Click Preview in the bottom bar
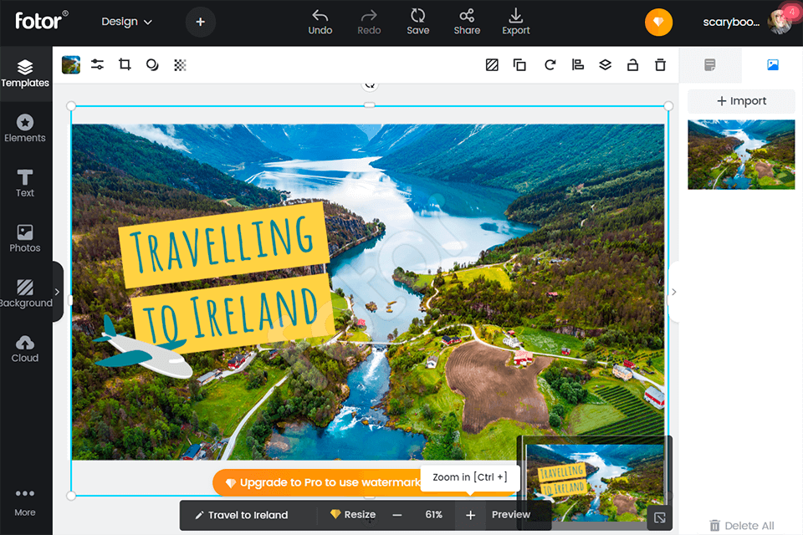 point(510,515)
